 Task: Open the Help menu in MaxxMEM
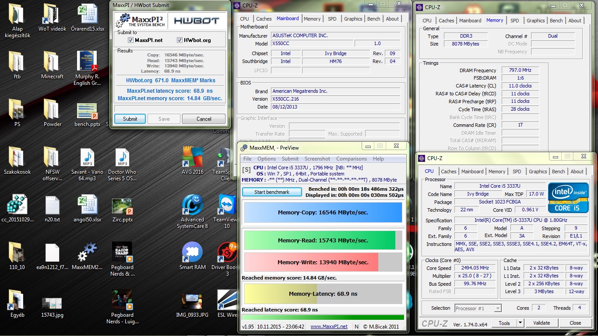(x=378, y=159)
